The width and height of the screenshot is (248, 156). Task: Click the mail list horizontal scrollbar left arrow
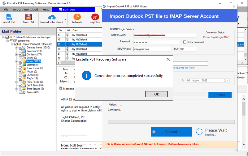pyautogui.click(x=59, y=63)
